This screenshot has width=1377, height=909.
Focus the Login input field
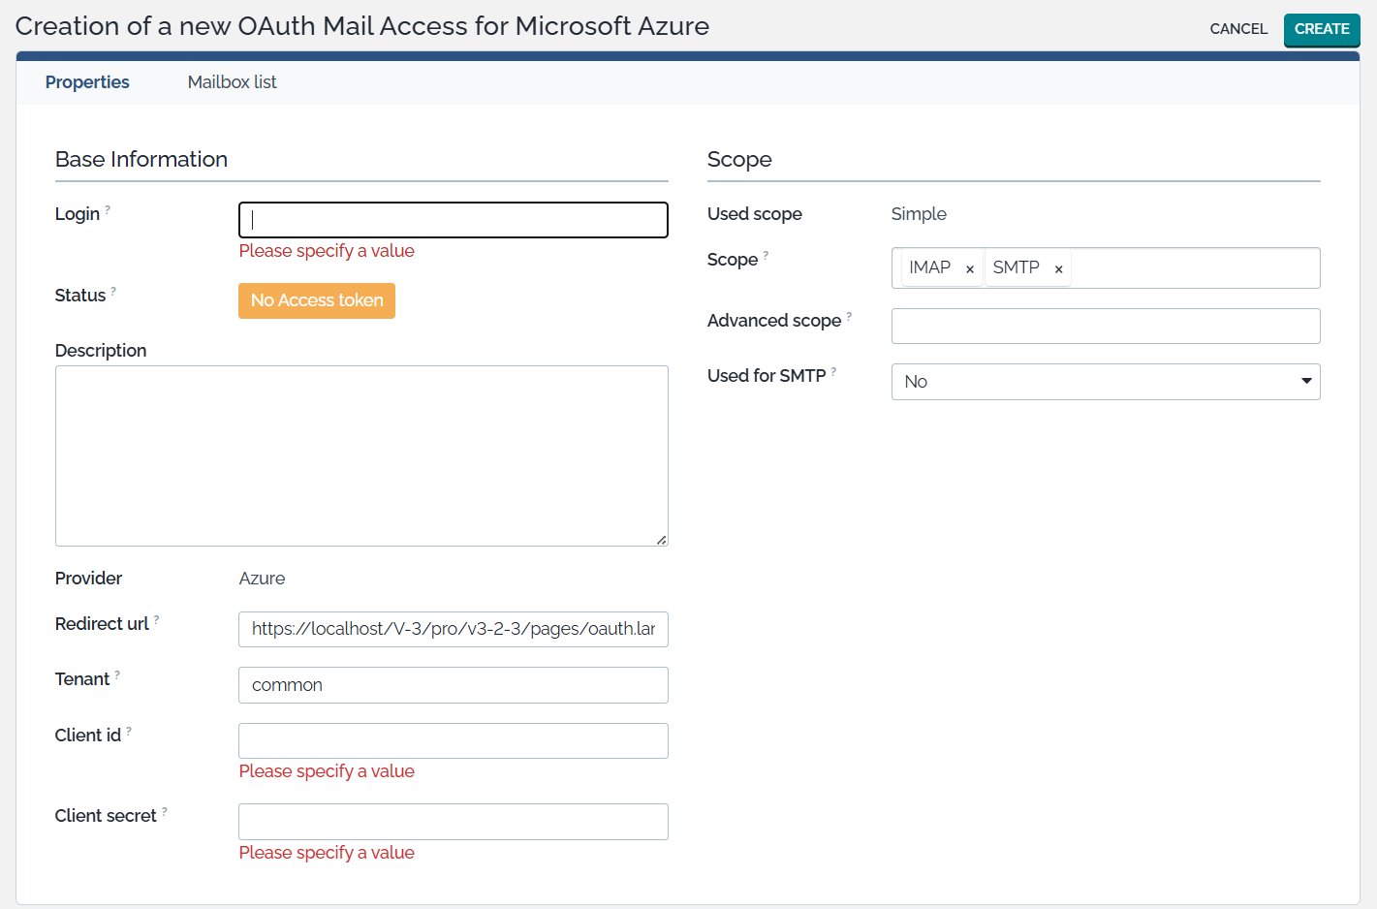point(454,220)
